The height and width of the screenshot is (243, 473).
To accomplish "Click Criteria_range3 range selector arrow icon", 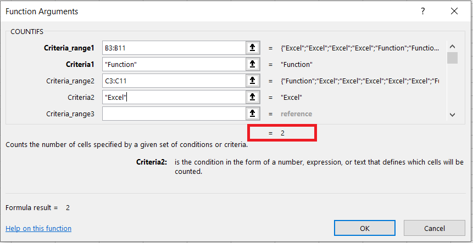I will pos(252,114).
